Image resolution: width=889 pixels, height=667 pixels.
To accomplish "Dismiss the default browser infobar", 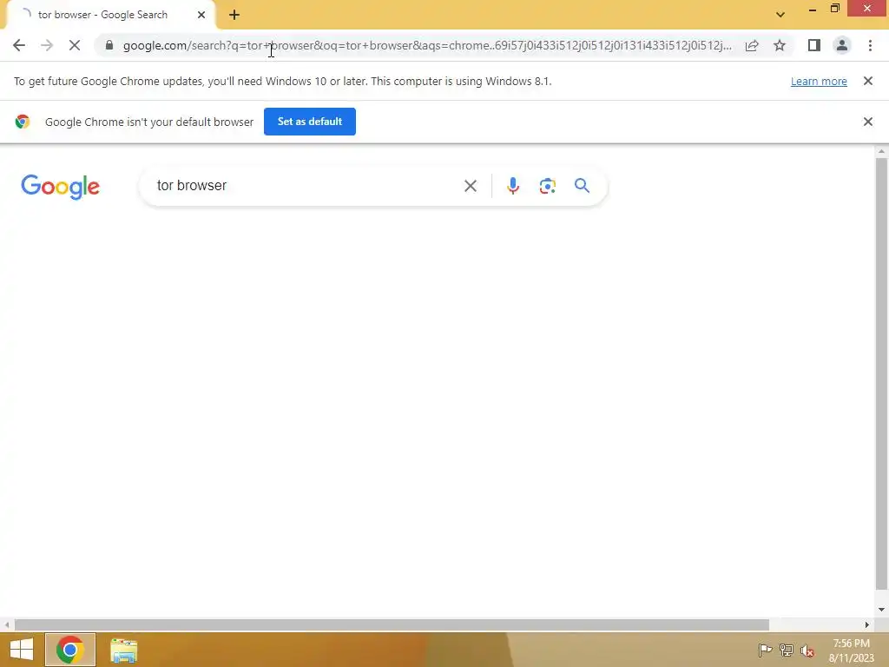I will coord(868,122).
